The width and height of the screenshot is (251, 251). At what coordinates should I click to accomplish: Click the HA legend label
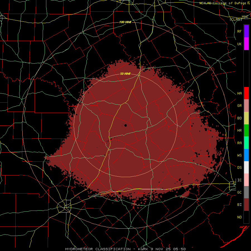coord(239,93)
